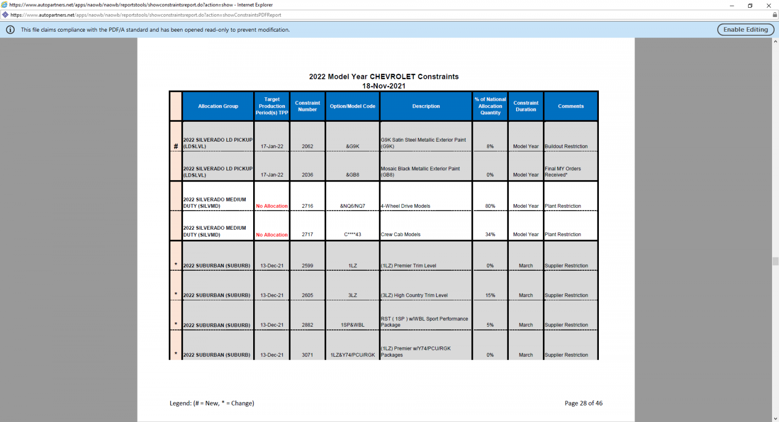Click the Final MY Orders Received comment

coord(563,172)
